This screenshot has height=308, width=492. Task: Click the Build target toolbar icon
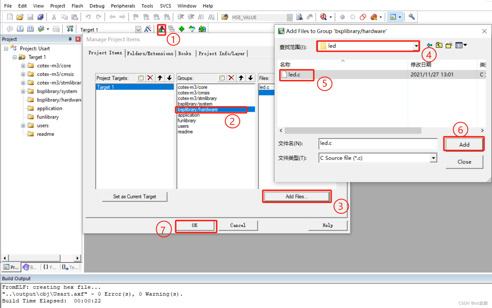(20, 29)
